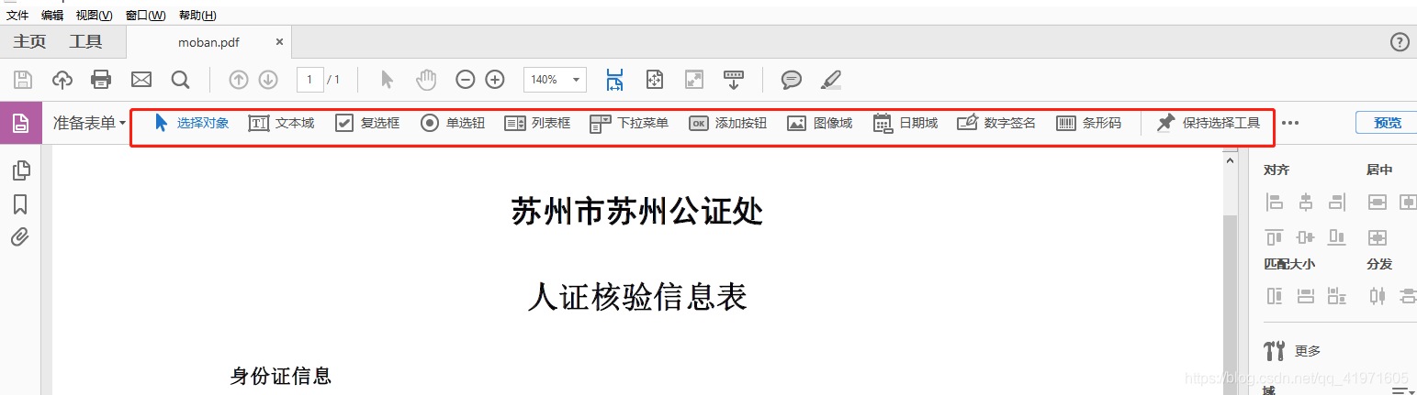Screen dimensions: 1417x395
Task: Select the hand pan tool
Action: [426, 80]
